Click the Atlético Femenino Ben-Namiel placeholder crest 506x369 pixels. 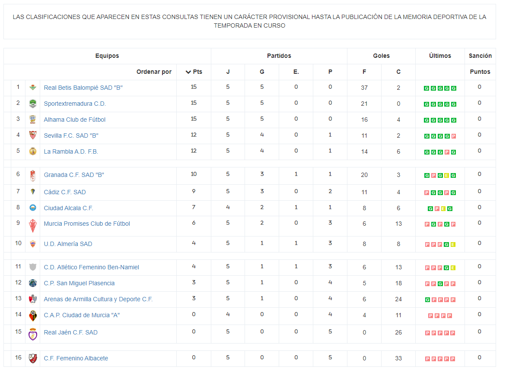pyautogui.click(x=32, y=267)
